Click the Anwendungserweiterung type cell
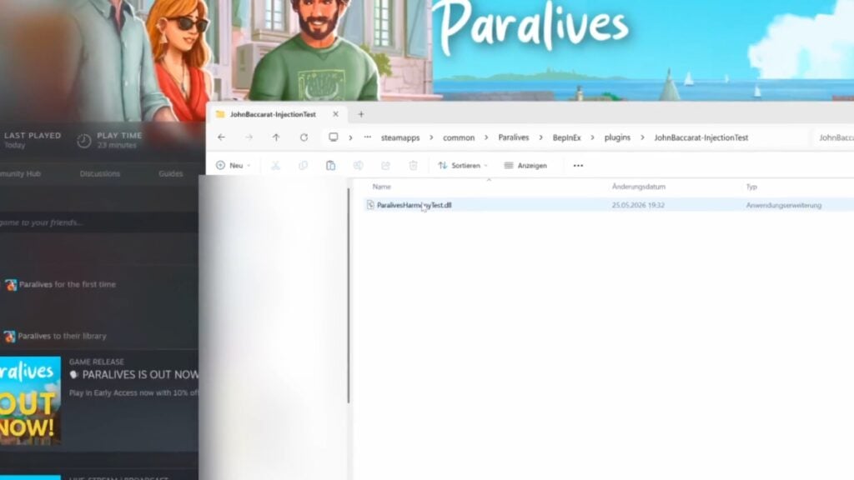The image size is (854, 480). point(784,205)
